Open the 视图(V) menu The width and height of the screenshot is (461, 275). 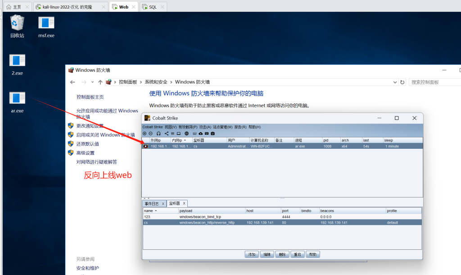point(171,127)
